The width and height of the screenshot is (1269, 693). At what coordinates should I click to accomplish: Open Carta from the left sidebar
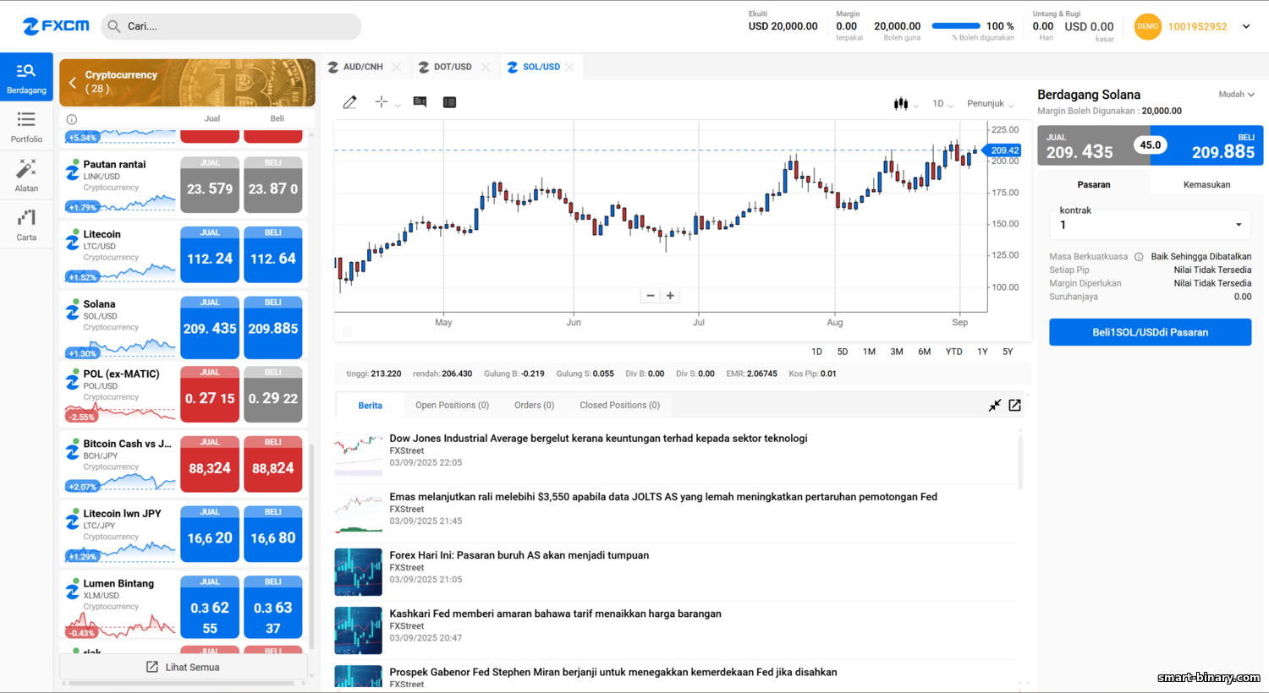point(26,225)
